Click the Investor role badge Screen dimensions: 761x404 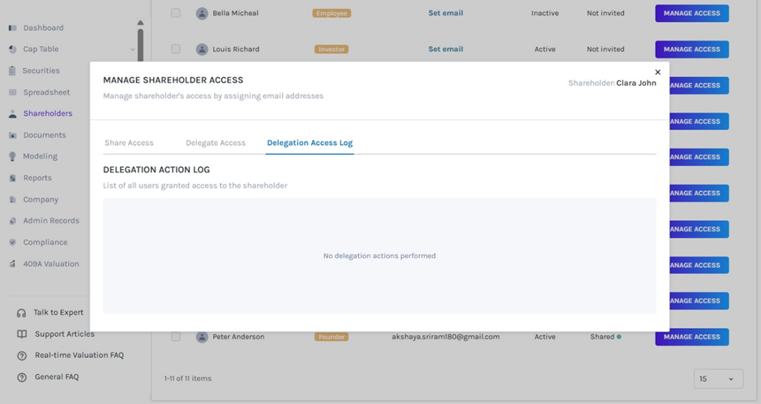point(331,49)
